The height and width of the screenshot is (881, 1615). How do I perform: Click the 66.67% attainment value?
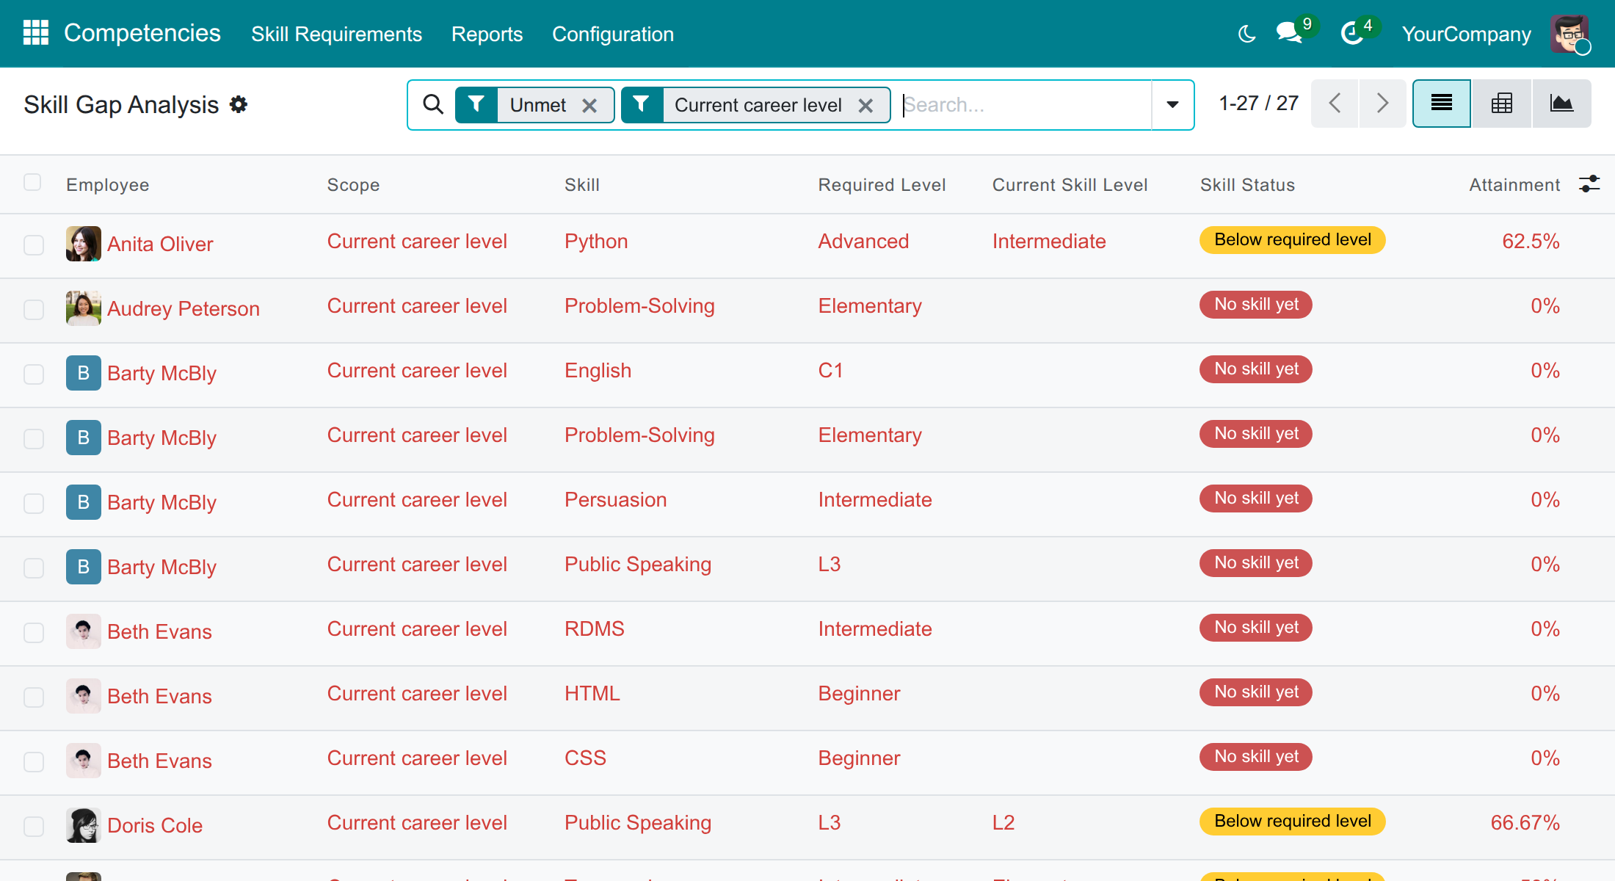click(x=1525, y=823)
